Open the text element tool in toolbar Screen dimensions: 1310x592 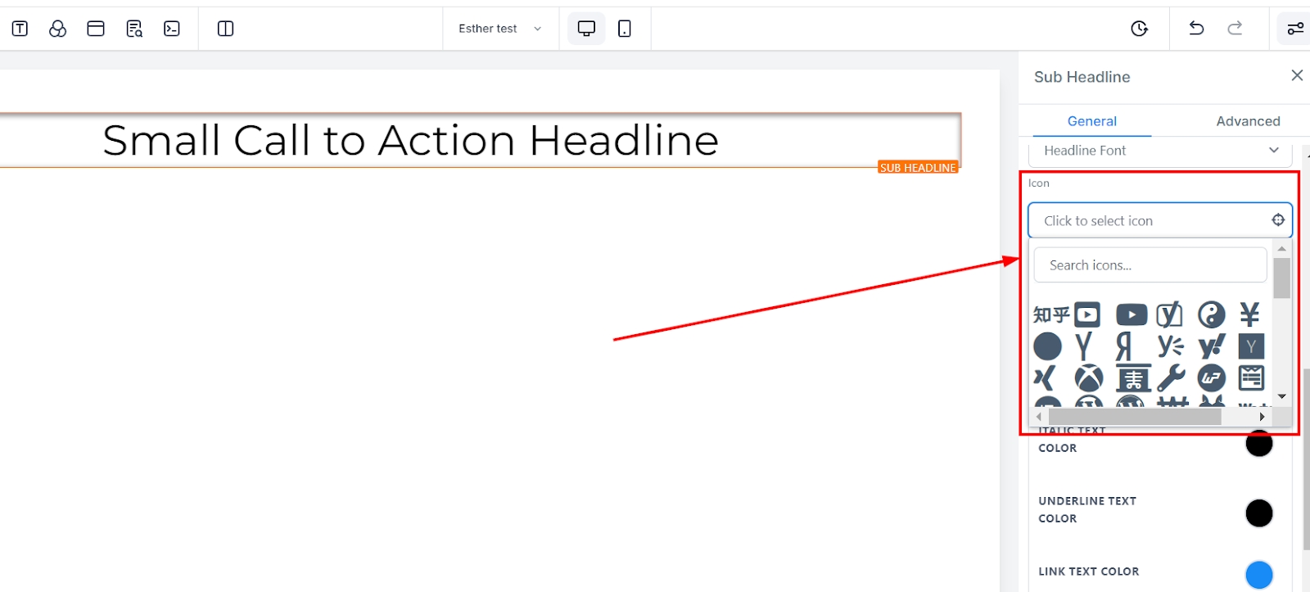pyautogui.click(x=20, y=29)
